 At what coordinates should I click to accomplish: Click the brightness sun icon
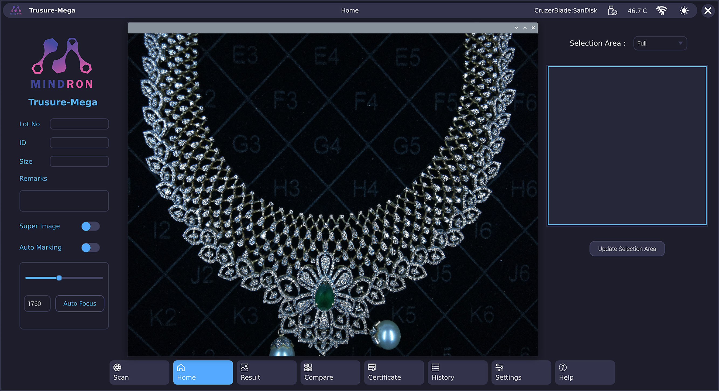pos(684,11)
